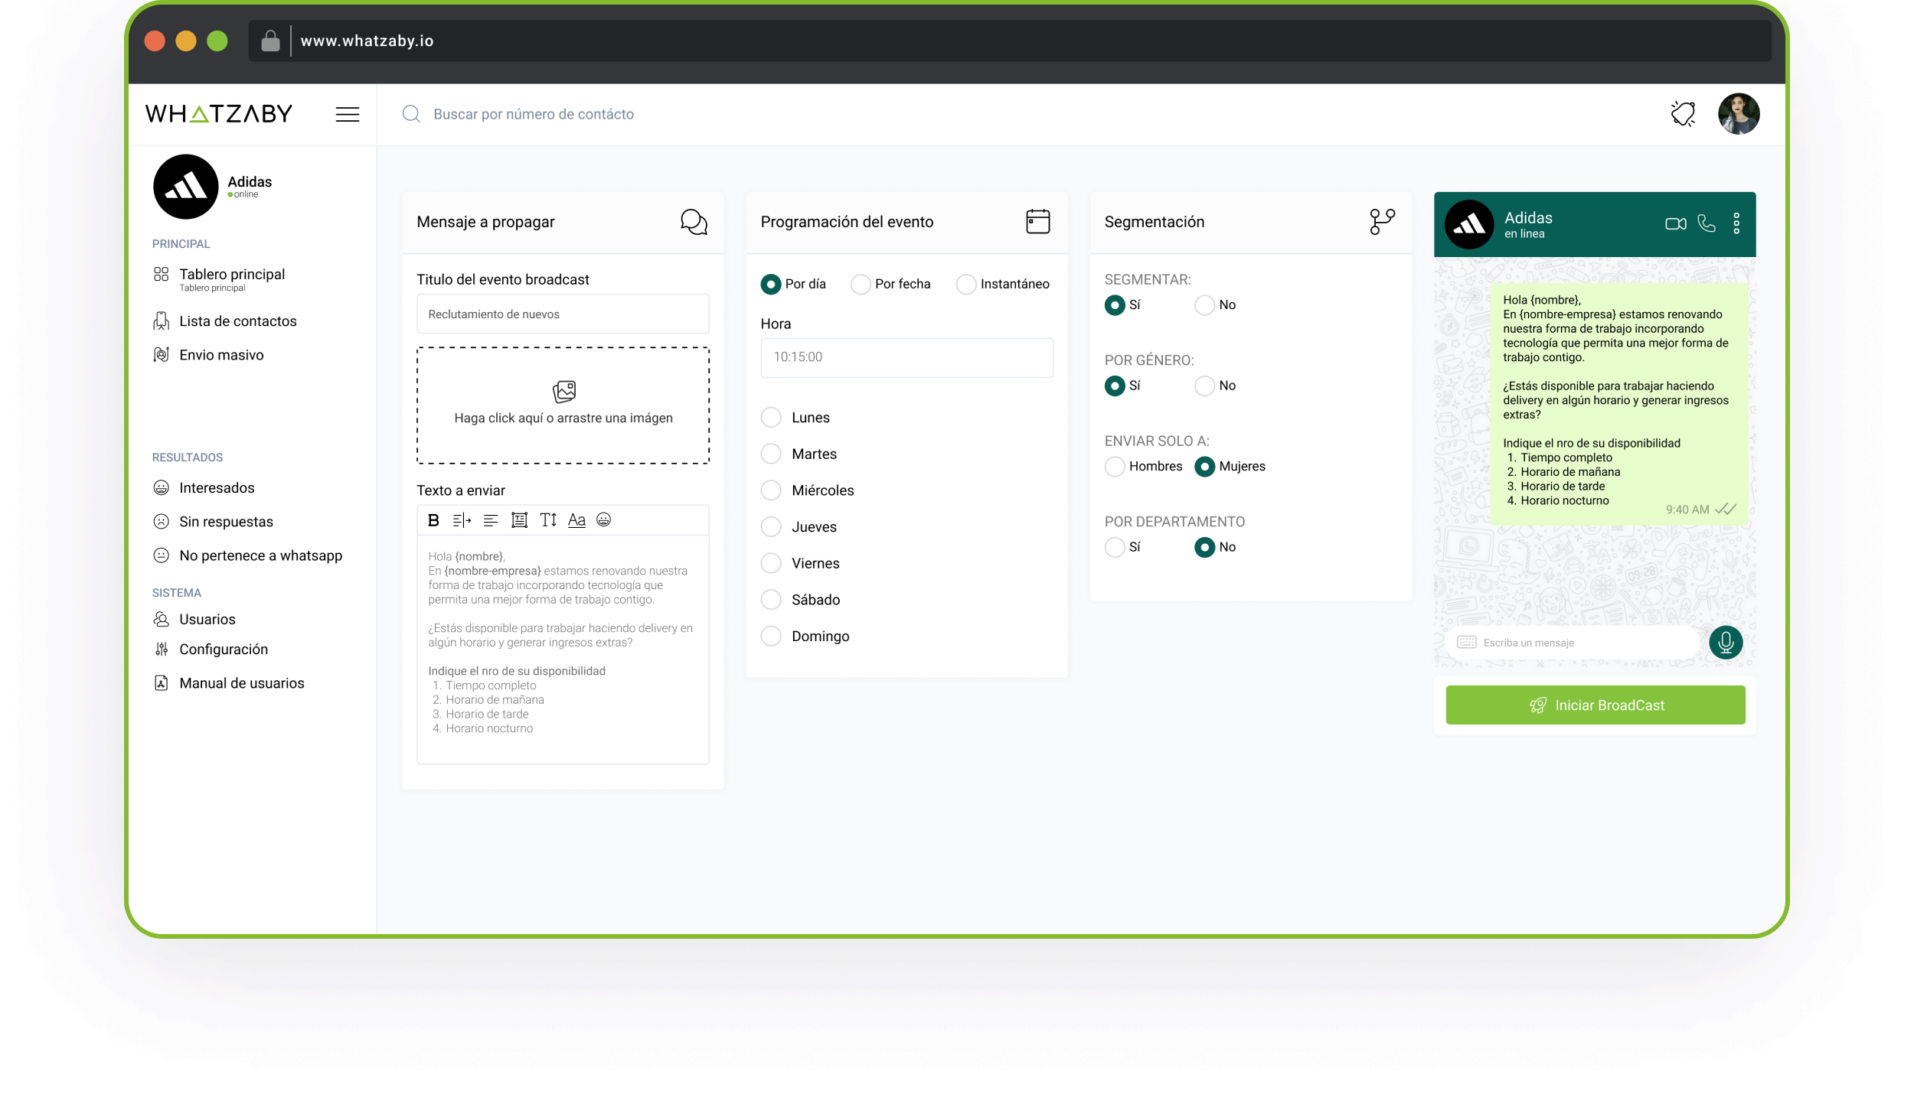Select Miércoles as the day
Image resolution: width=1914 pixels, height=1117 pixels.
770,490
